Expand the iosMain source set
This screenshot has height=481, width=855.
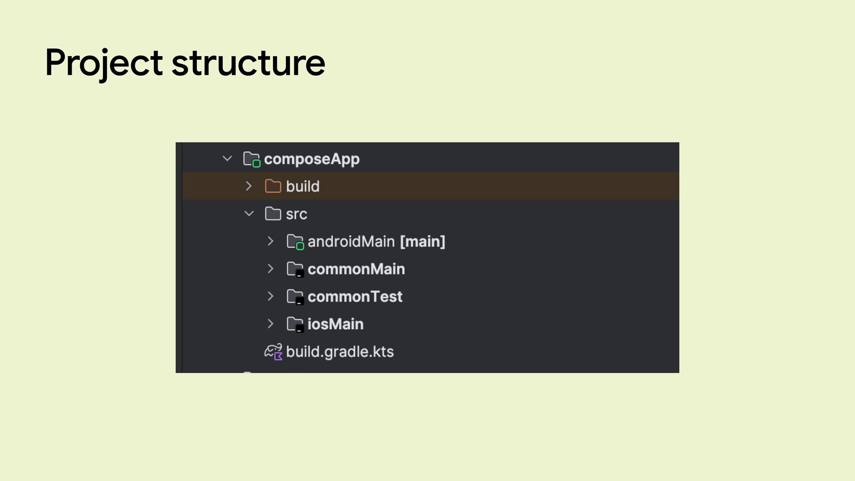pyautogui.click(x=270, y=324)
